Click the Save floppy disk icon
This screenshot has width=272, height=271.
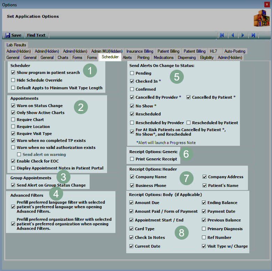pyautogui.click(x=8, y=35)
